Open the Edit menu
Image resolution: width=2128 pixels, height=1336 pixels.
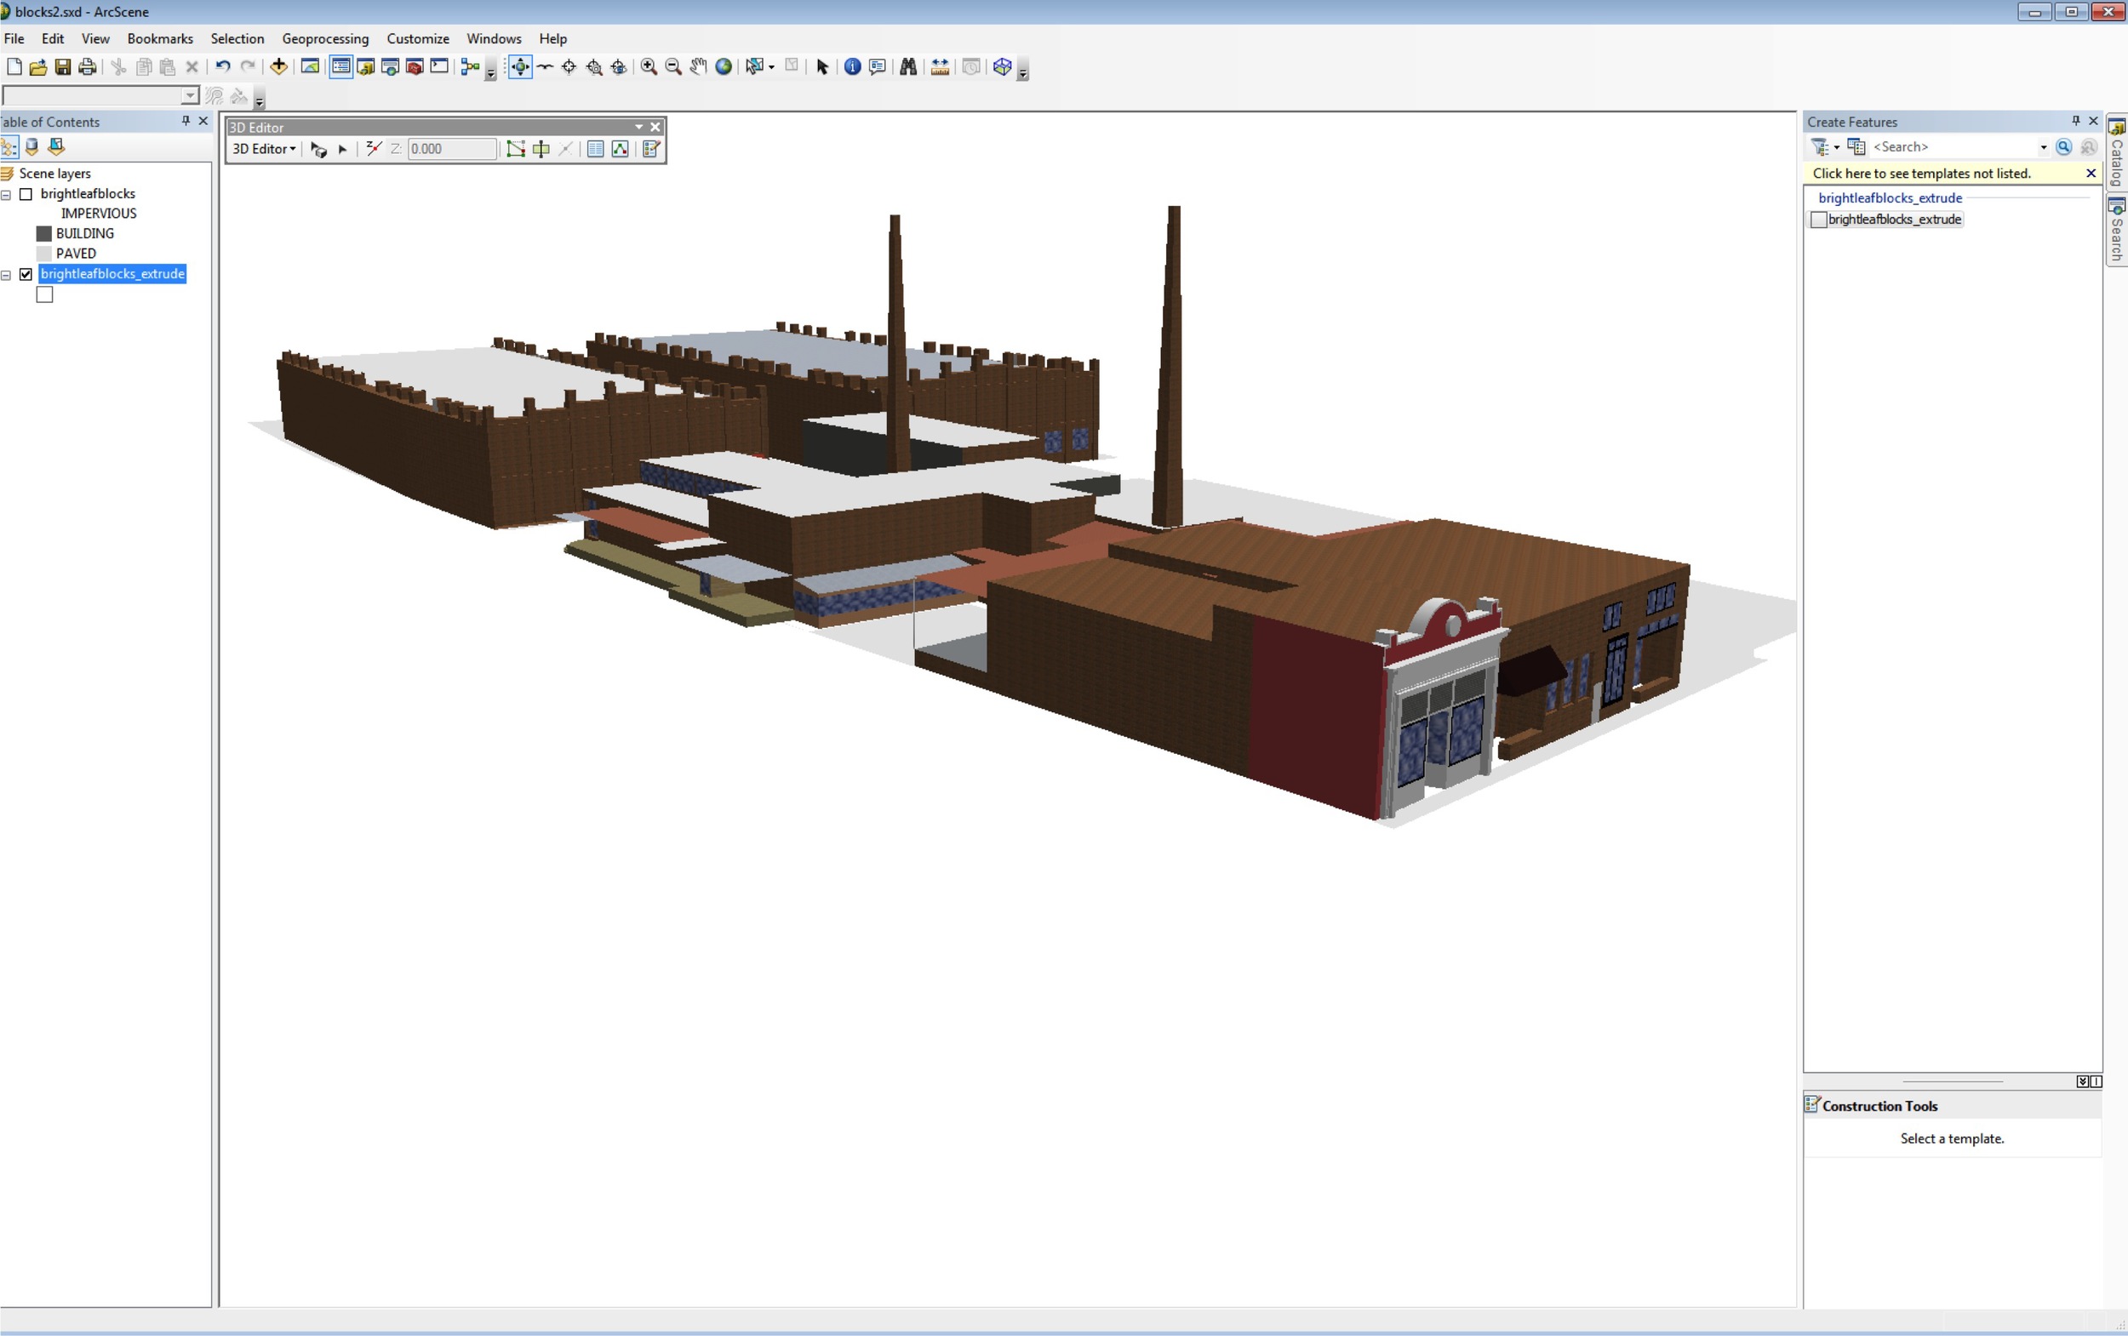pos(53,39)
